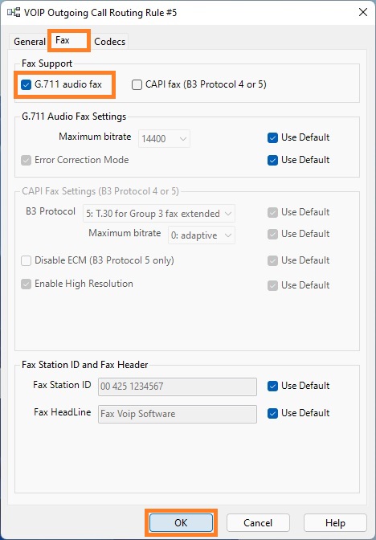Toggle Enable High Resolution checkbox
Viewport: 376px width, 540px height.
27,284
